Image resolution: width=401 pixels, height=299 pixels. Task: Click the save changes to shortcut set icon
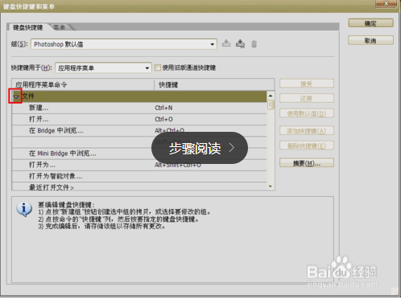click(x=226, y=43)
